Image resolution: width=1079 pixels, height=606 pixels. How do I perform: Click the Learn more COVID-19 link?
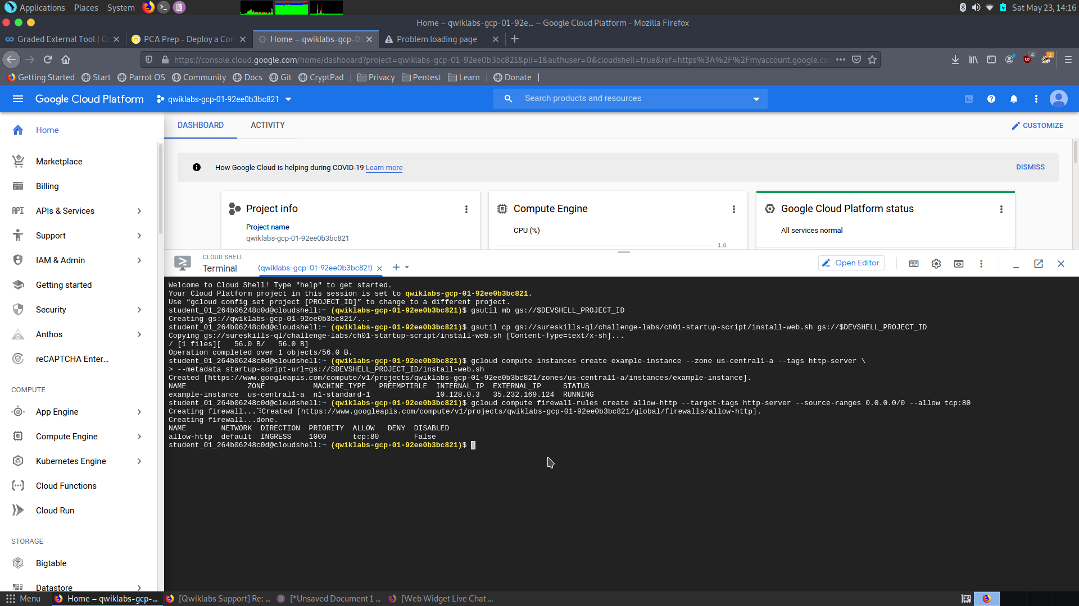pyautogui.click(x=384, y=167)
